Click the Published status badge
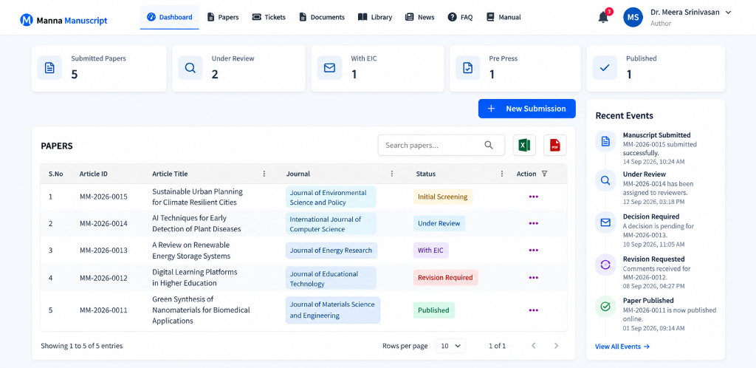The image size is (756, 368). [x=434, y=310]
